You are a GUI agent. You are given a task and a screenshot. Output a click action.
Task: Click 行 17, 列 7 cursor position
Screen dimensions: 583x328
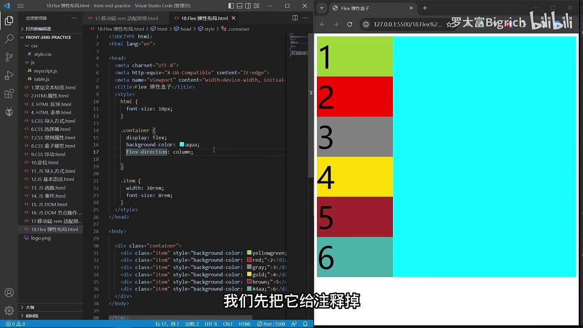click(167, 324)
